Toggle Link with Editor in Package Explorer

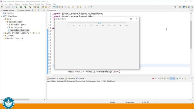tap(35, 10)
